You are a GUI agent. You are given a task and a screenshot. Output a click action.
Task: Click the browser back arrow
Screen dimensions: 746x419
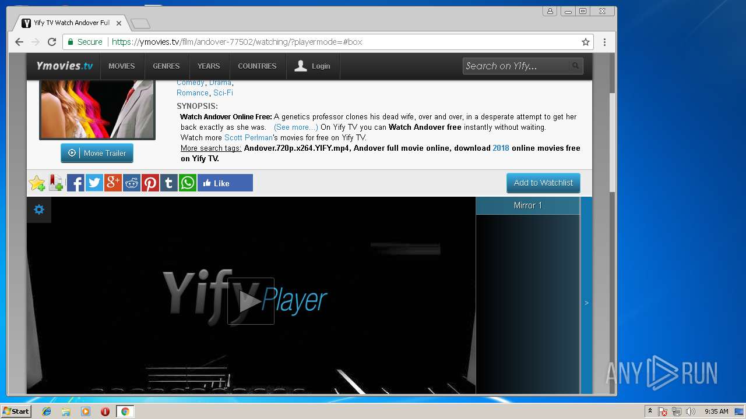click(19, 42)
